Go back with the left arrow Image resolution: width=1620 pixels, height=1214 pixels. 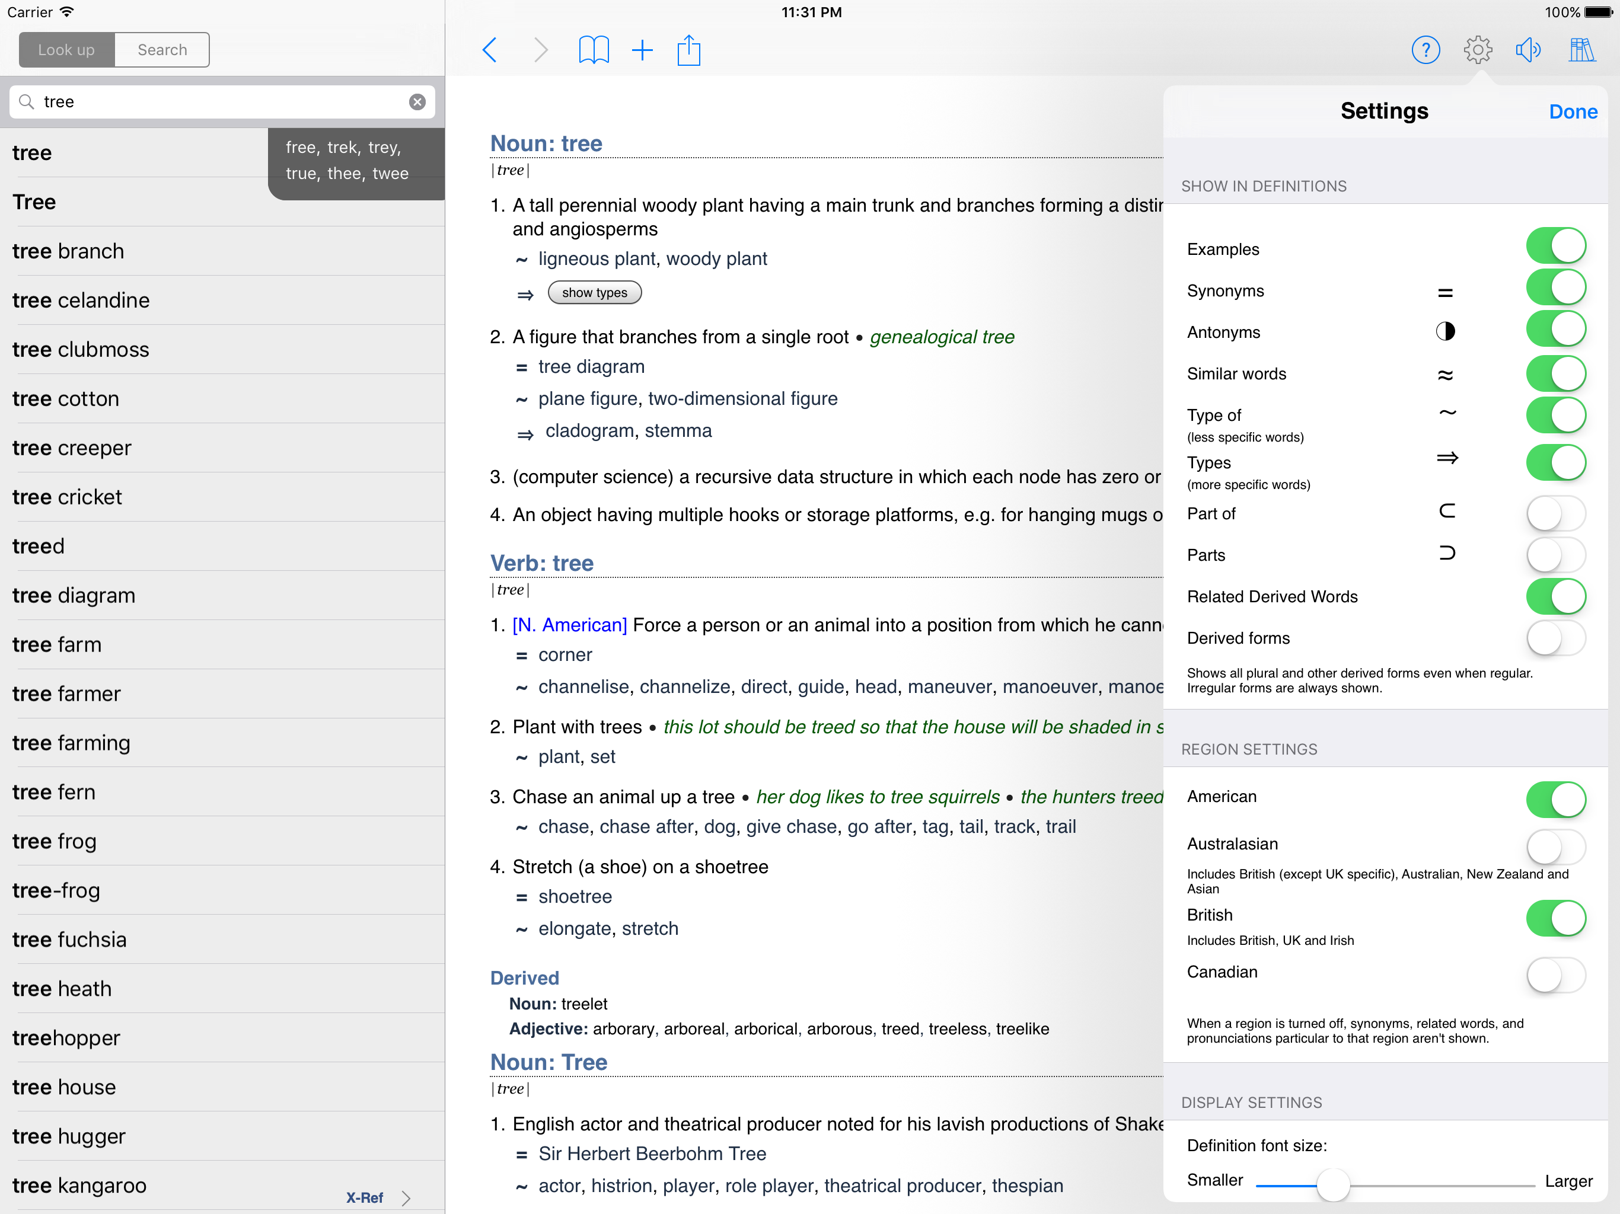click(x=490, y=50)
